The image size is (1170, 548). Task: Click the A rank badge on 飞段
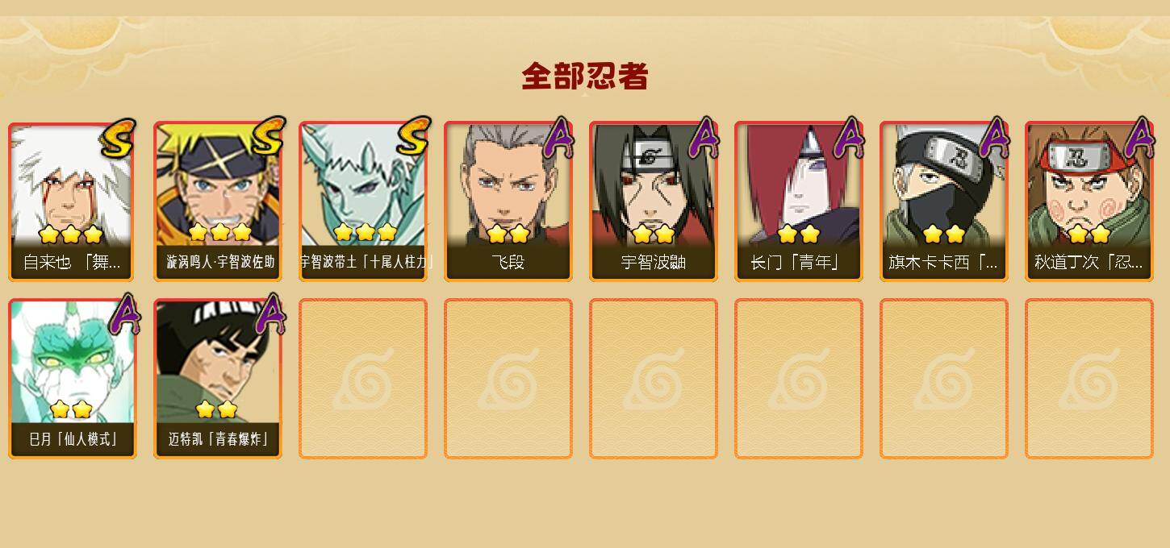558,139
